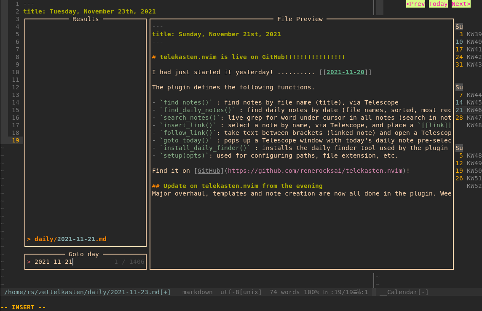Open the GitHub repository link

[209, 170]
